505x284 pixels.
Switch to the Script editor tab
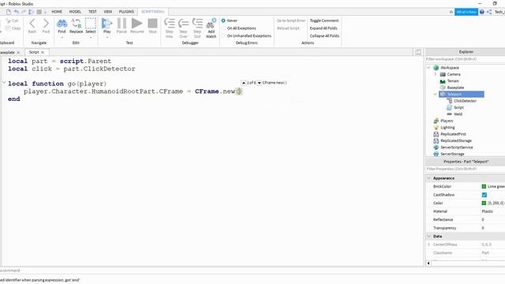click(x=34, y=52)
